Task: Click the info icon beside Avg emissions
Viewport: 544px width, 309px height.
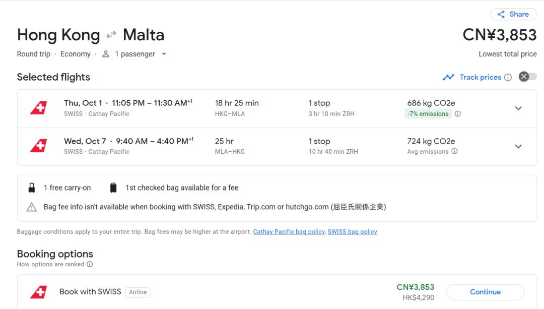Action: click(x=454, y=151)
